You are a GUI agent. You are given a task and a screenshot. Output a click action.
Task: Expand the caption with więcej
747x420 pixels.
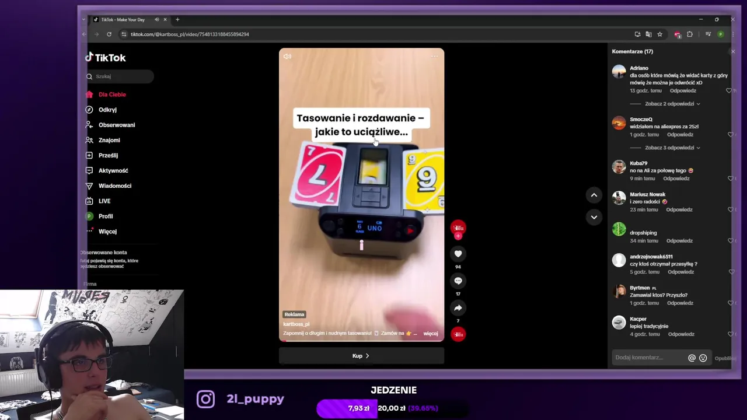(x=431, y=334)
